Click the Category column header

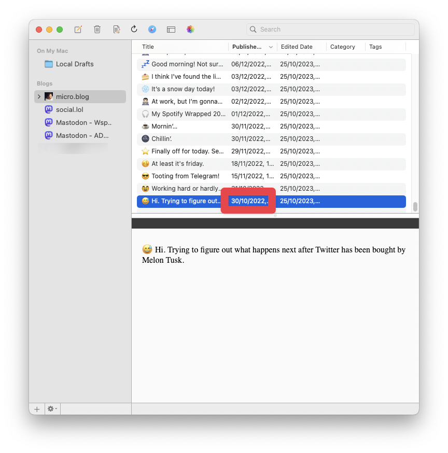coord(343,47)
